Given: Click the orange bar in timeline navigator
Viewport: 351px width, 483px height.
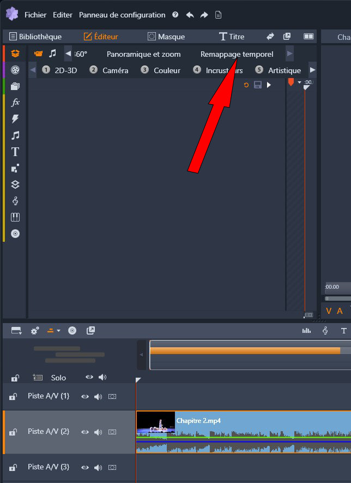Looking at the screenshot, I should [x=245, y=351].
